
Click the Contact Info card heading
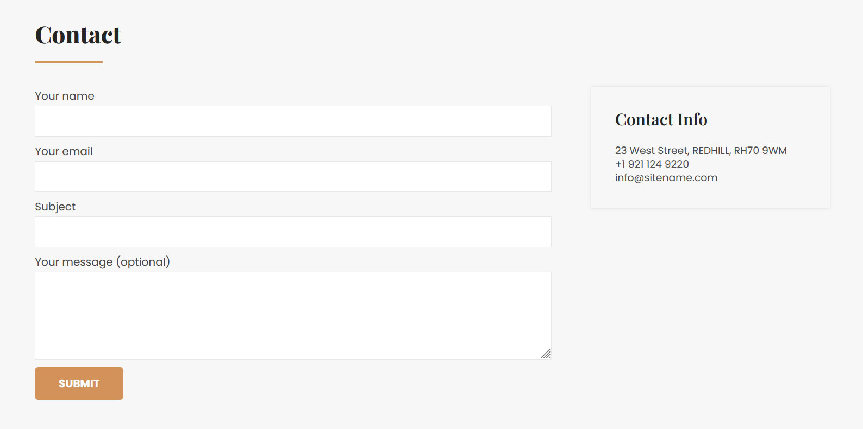point(661,119)
